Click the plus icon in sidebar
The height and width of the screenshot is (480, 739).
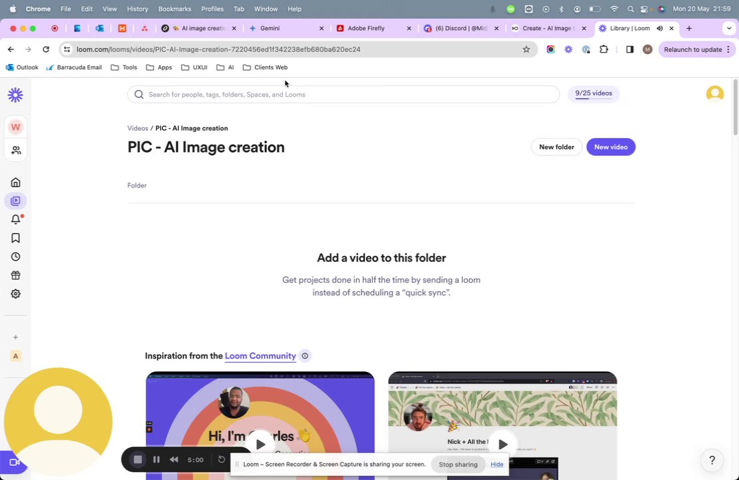click(15, 337)
